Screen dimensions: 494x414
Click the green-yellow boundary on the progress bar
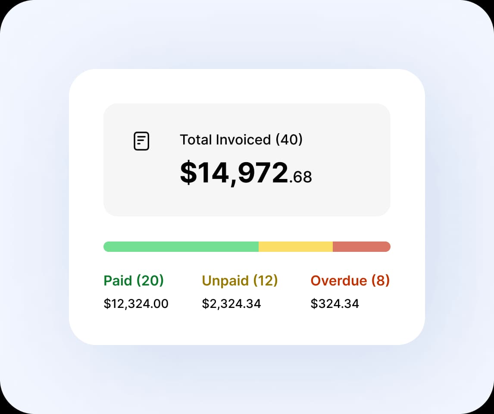[x=259, y=247]
